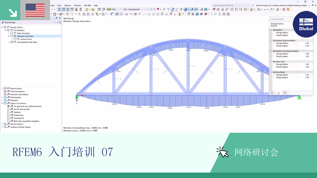317x178 pixels.
Task: Click the thermometer icon in second toolbar
Action: [x=175, y=14]
